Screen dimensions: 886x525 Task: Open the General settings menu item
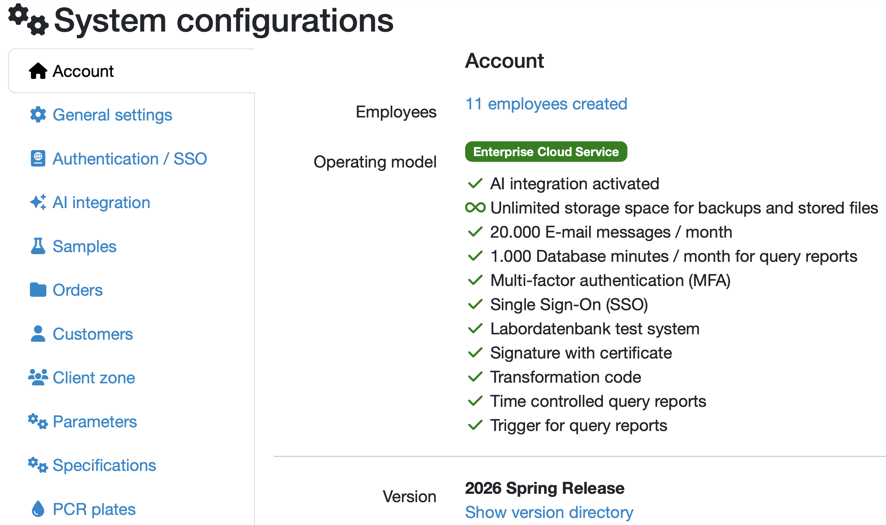pos(112,115)
